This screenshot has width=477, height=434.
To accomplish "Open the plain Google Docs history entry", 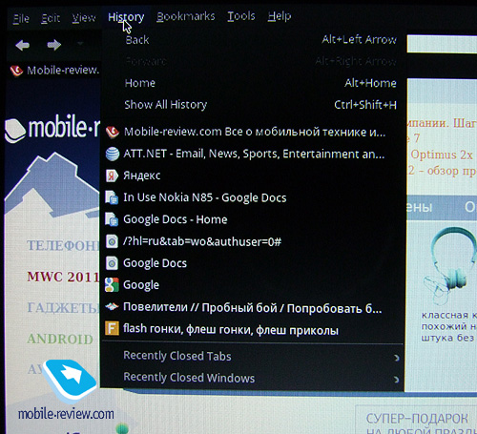I will pos(255,263).
